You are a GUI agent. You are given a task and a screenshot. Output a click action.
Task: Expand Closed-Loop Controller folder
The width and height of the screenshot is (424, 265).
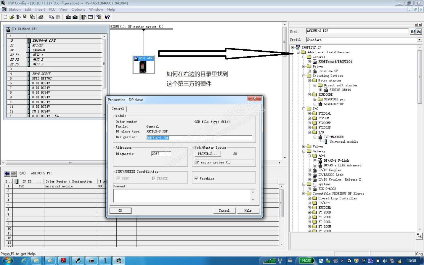pos(309,198)
